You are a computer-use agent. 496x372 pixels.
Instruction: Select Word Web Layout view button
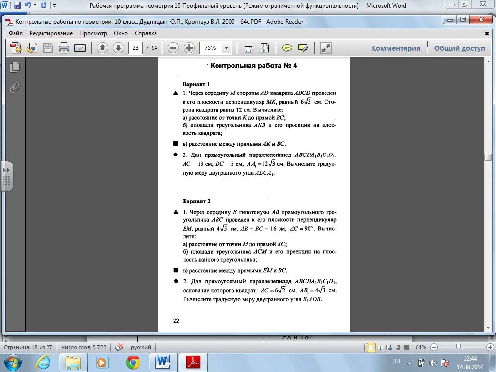tap(389, 347)
